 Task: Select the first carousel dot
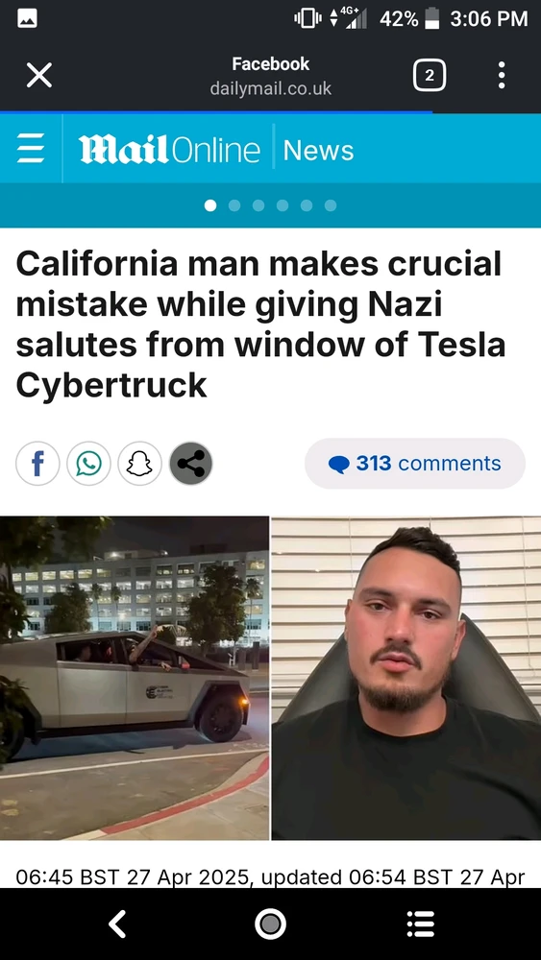(210, 205)
